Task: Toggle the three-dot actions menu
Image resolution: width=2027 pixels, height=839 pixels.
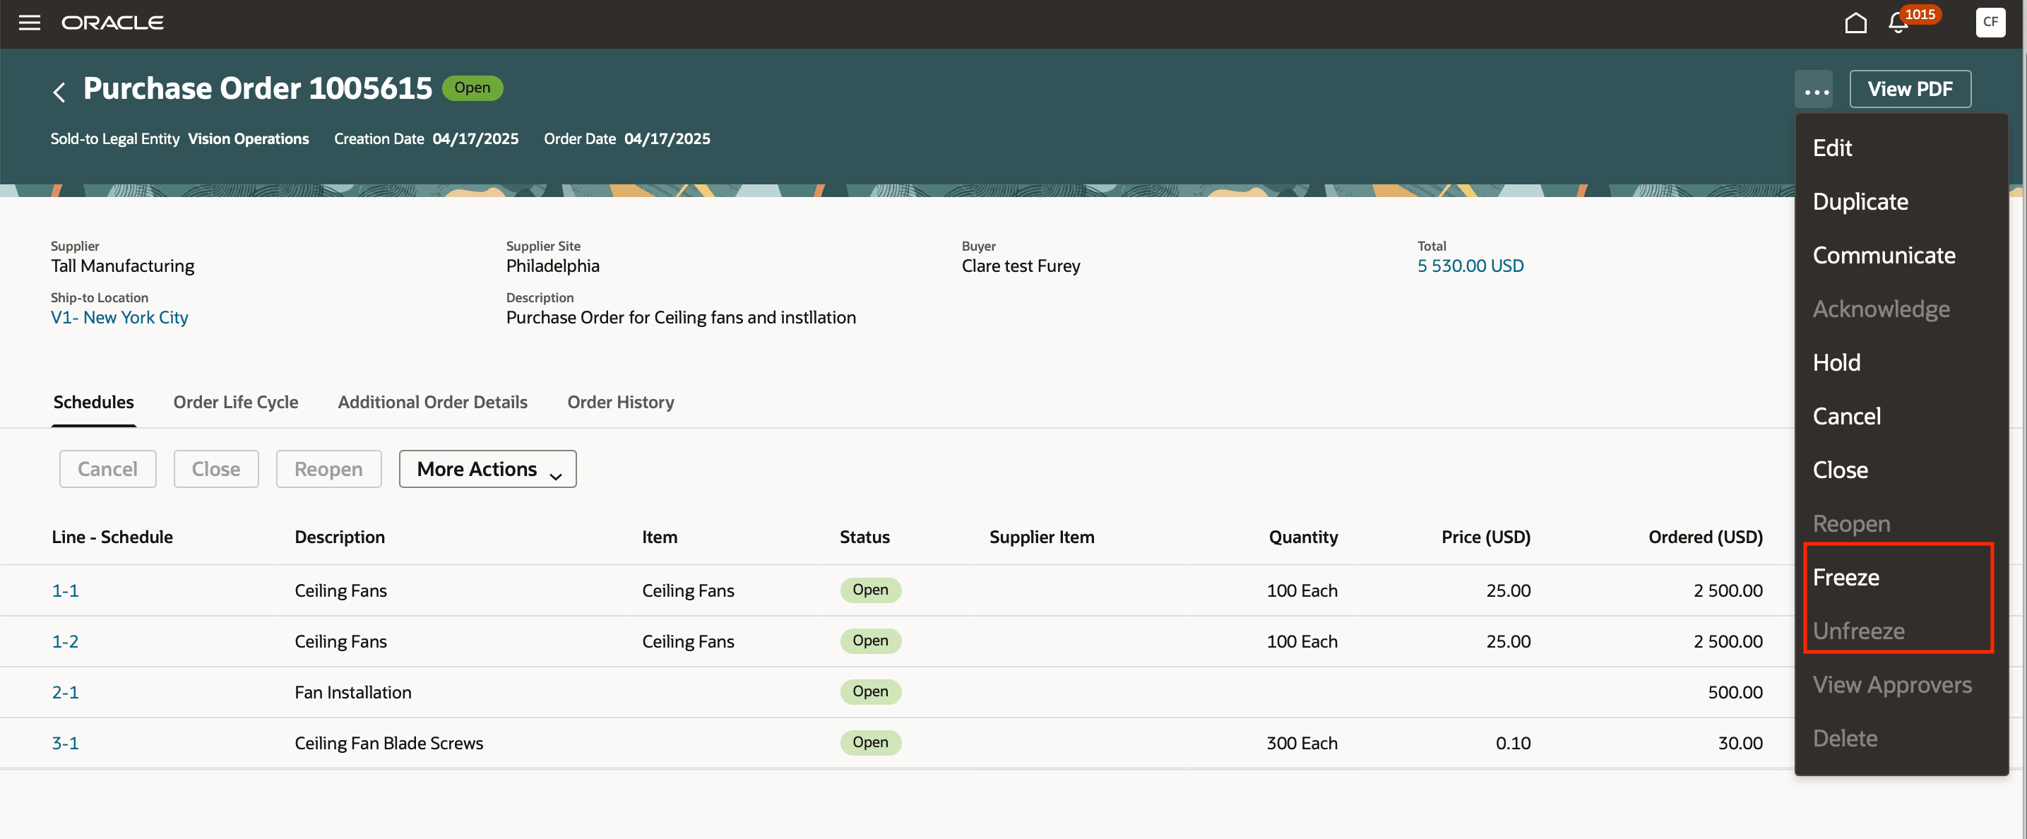Action: (1815, 90)
